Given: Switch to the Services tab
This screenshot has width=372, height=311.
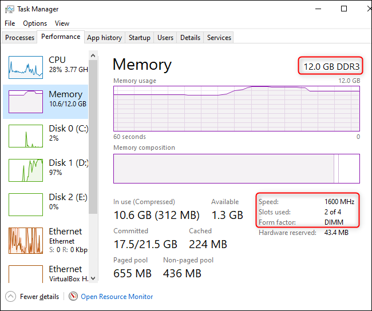Looking at the screenshot, I should tap(219, 38).
